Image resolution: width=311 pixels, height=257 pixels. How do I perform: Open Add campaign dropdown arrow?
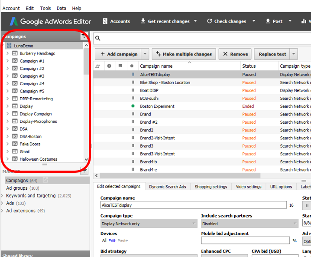point(145,54)
